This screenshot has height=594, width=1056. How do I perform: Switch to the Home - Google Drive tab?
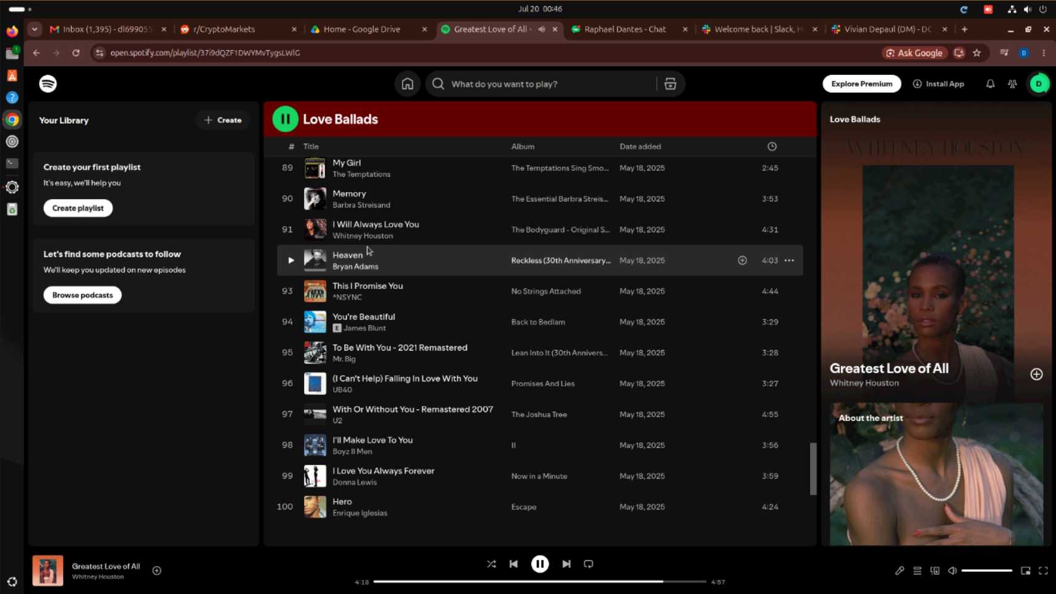(x=369, y=29)
